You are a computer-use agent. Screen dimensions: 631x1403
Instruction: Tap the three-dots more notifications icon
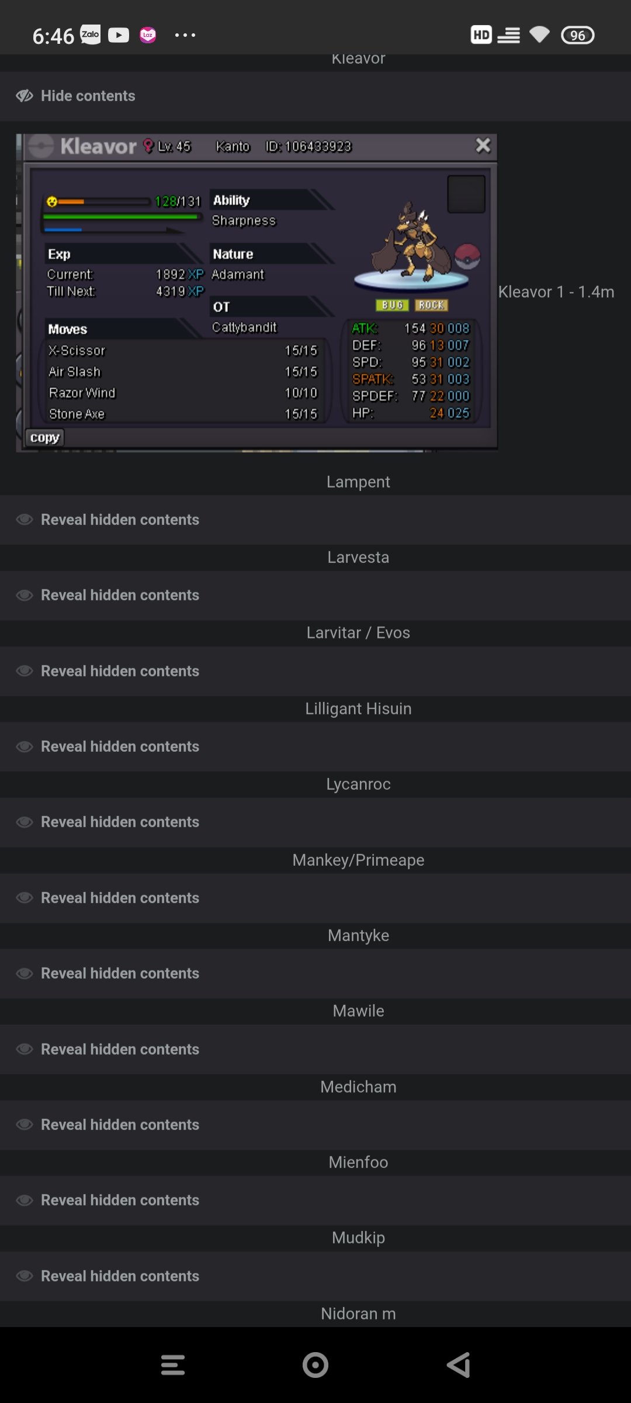click(x=185, y=35)
